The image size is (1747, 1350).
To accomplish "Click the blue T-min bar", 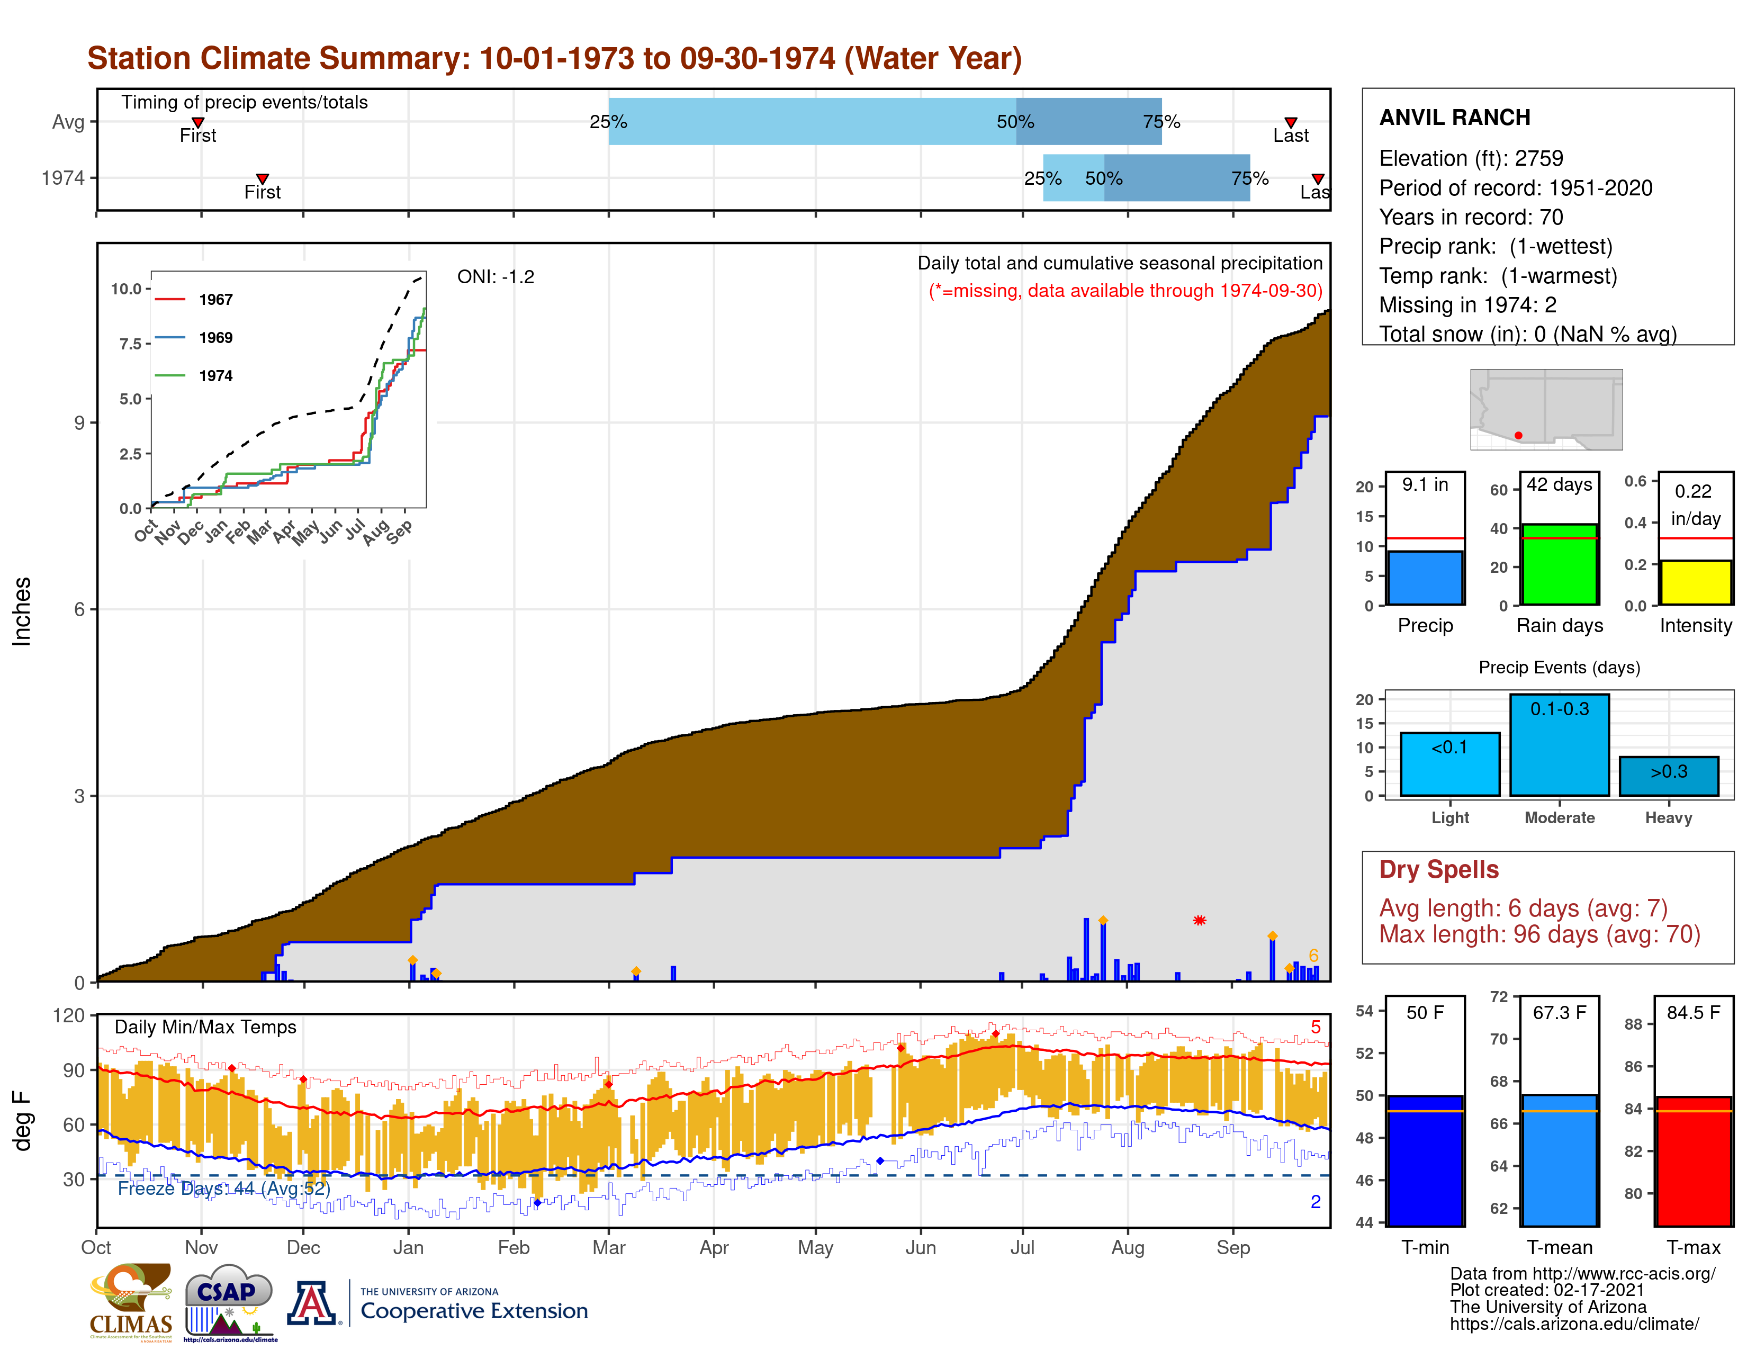I will (x=1426, y=1160).
